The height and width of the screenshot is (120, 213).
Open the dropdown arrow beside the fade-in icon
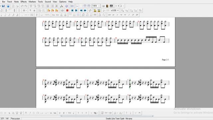(x=97, y=113)
